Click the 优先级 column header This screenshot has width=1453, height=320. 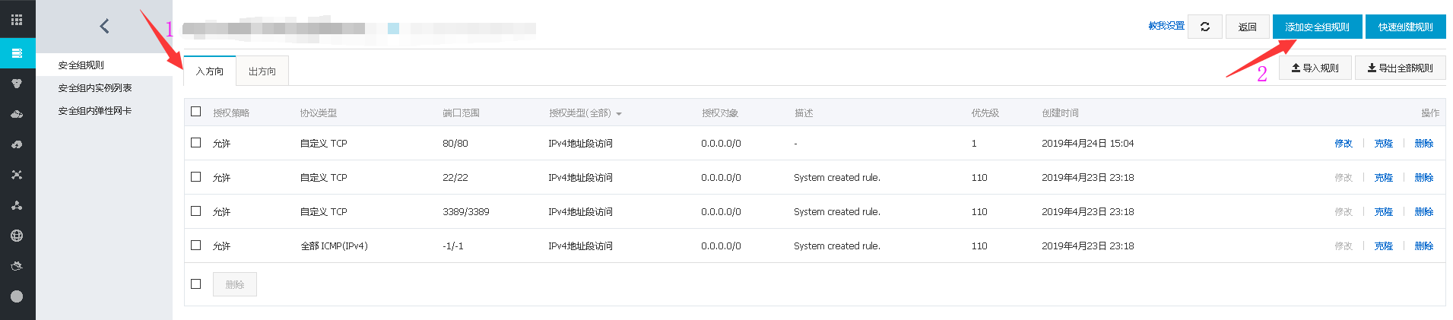coord(985,113)
